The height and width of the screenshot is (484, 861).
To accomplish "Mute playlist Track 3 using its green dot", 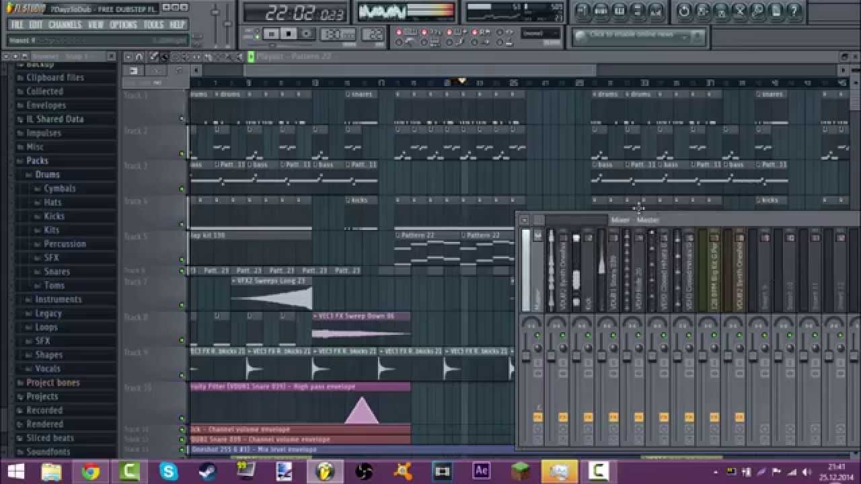I will (182, 190).
